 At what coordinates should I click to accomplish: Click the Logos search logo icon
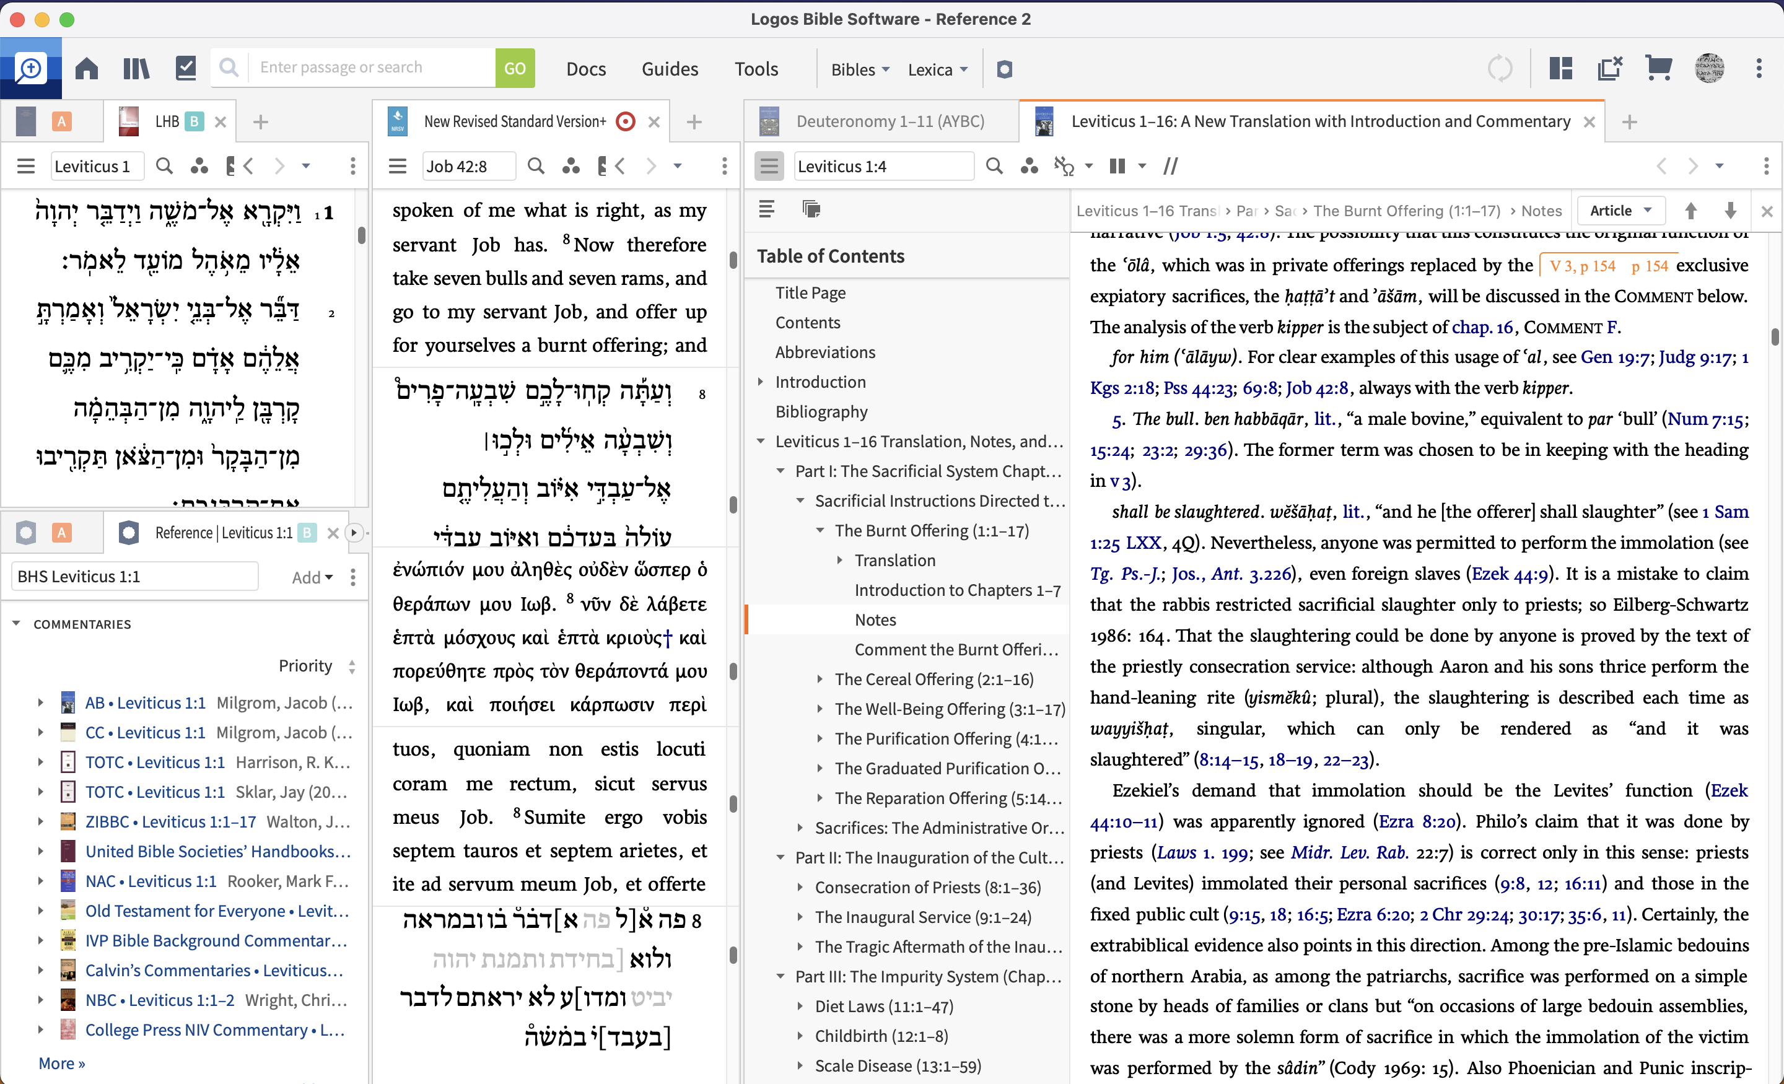(30, 69)
